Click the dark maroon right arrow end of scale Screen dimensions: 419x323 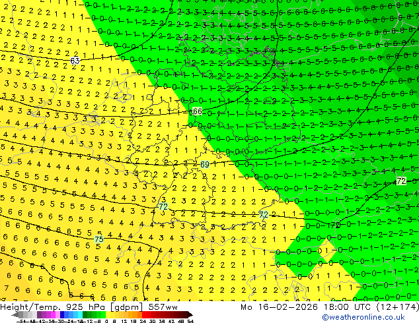pyautogui.click(x=190, y=314)
